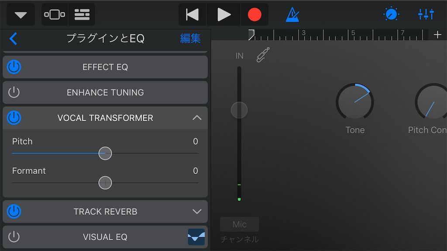
Task: Open tracks view with bricks icon
Action: click(x=82, y=14)
